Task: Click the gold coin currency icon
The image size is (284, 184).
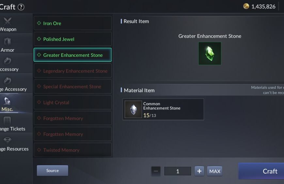Action: 246,6
